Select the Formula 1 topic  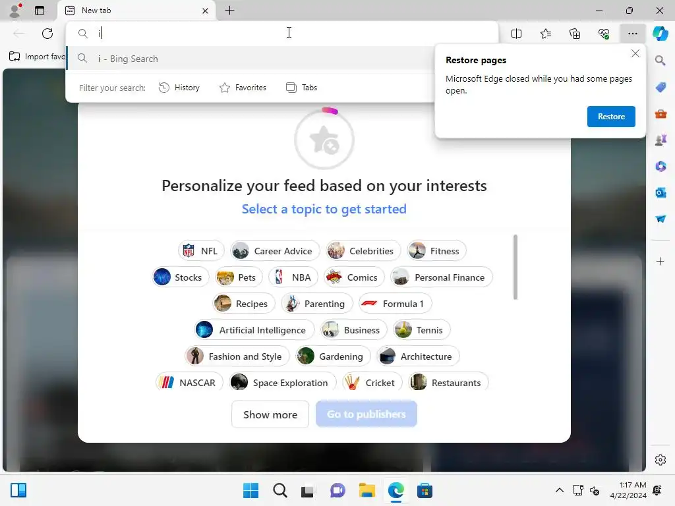click(396, 304)
